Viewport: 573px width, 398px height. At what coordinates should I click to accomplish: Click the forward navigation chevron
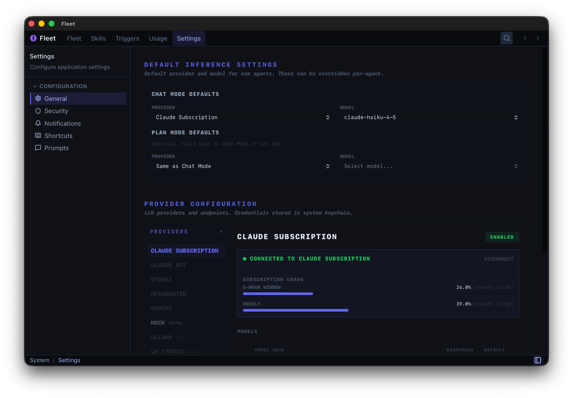click(x=538, y=38)
